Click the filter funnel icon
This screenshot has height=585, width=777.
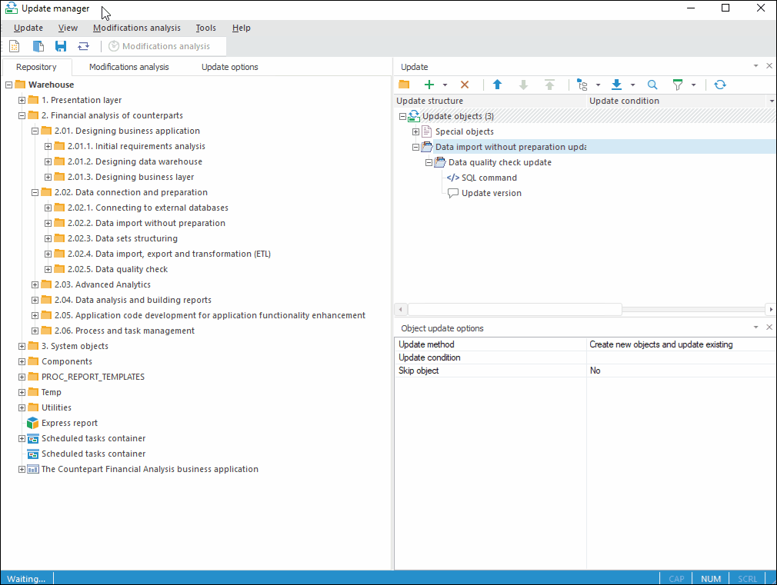coord(678,85)
